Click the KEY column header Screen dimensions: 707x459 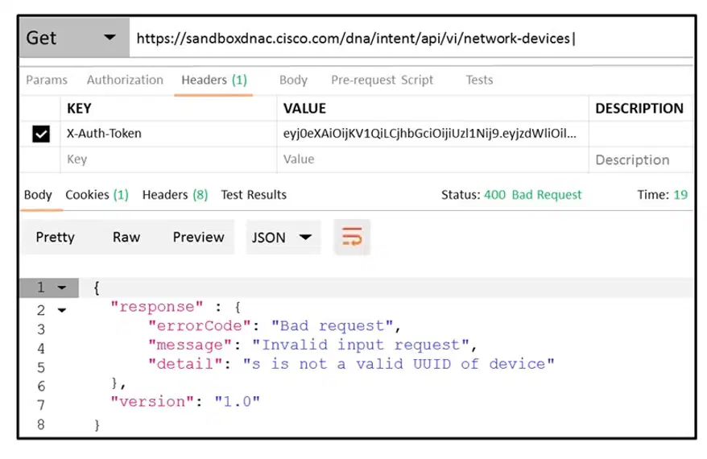79,108
